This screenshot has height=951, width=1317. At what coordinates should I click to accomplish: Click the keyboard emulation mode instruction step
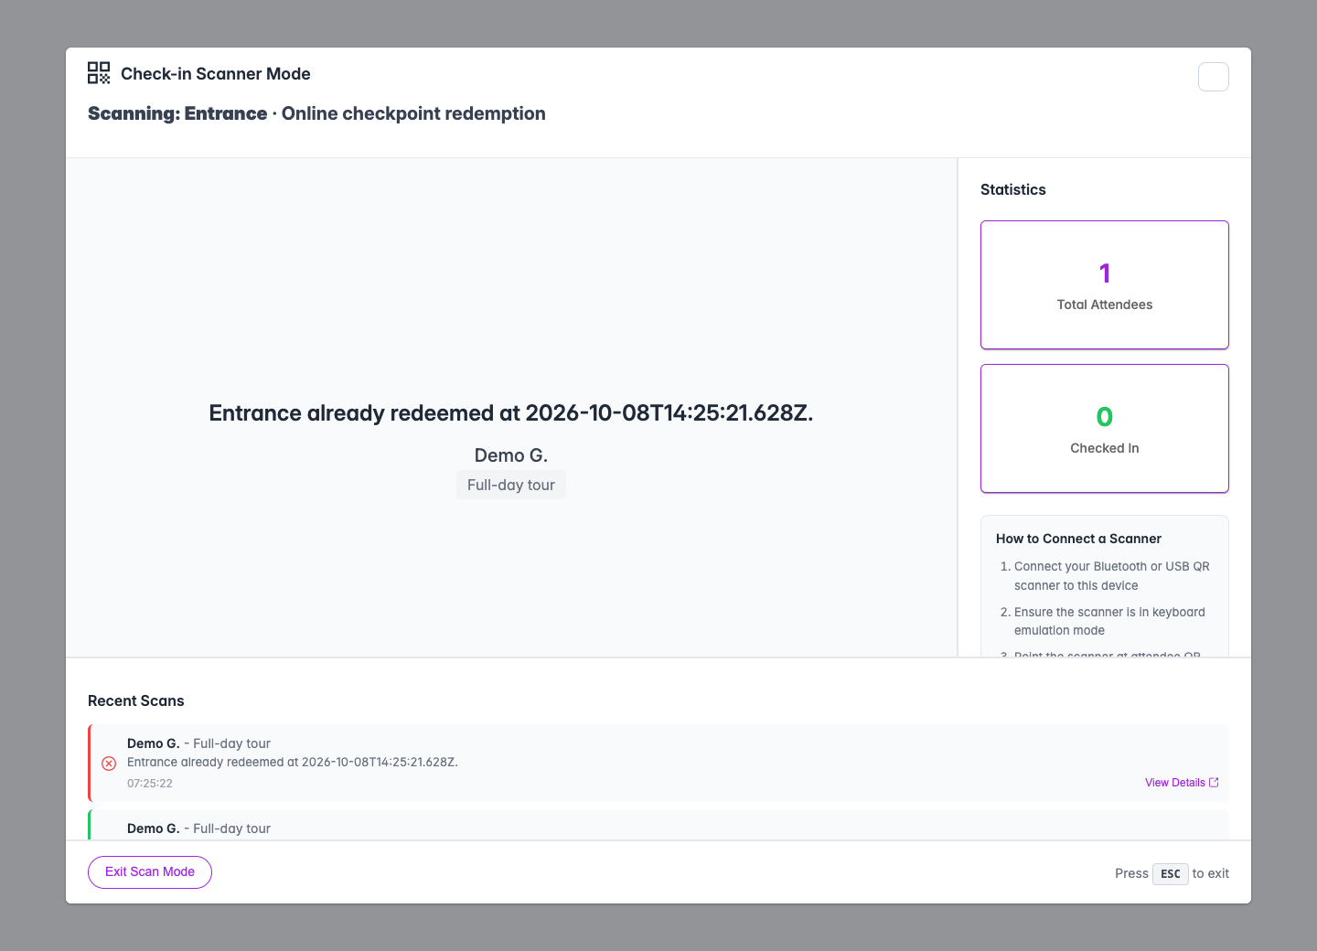point(1109,622)
